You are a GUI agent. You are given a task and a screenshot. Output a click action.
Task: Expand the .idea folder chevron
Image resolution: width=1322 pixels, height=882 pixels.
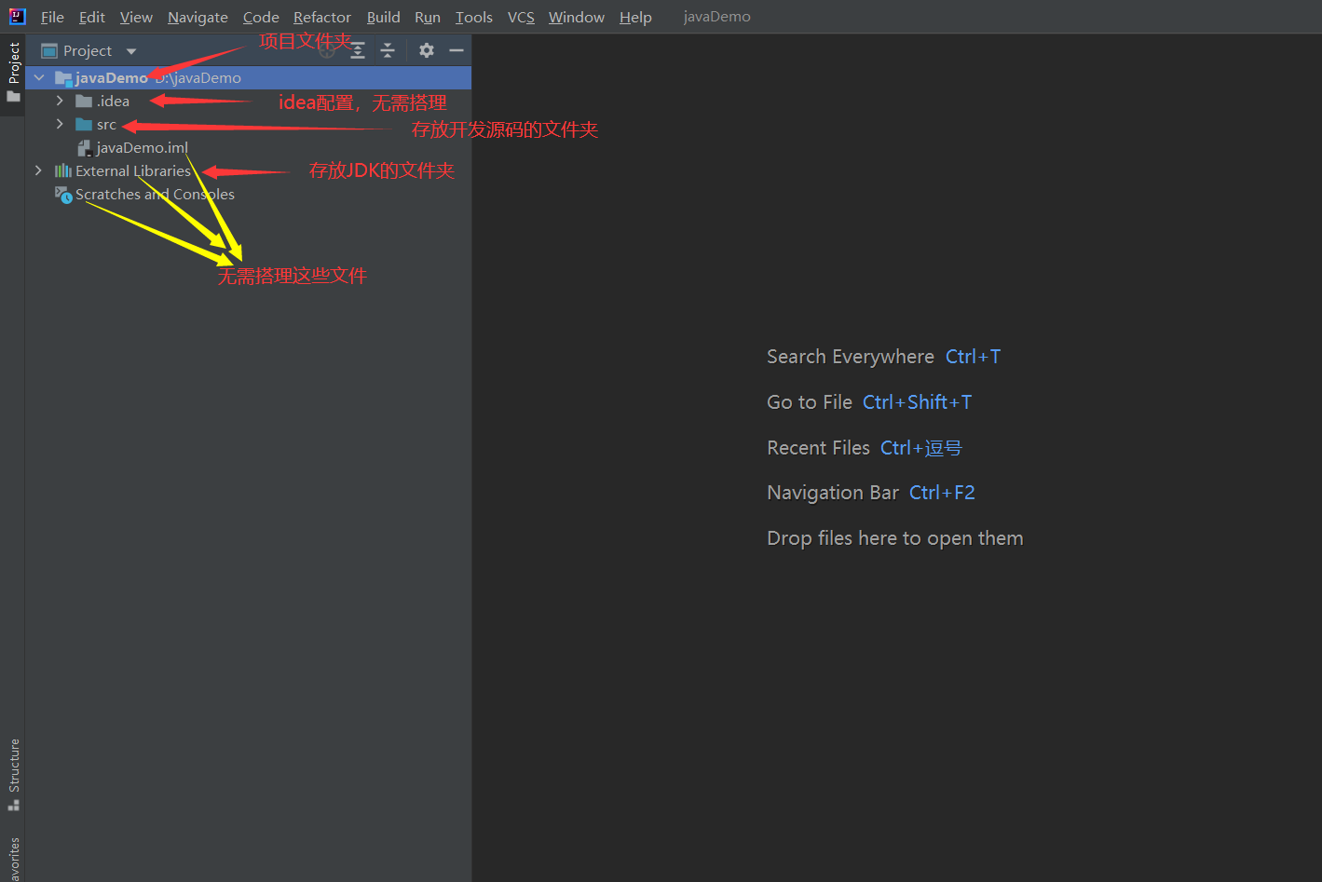[x=60, y=101]
